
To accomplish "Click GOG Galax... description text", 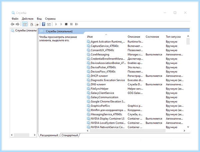I will (135, 93).
